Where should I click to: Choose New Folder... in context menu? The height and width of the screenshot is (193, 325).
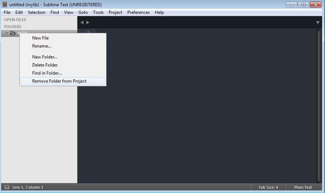pos(63,57)
